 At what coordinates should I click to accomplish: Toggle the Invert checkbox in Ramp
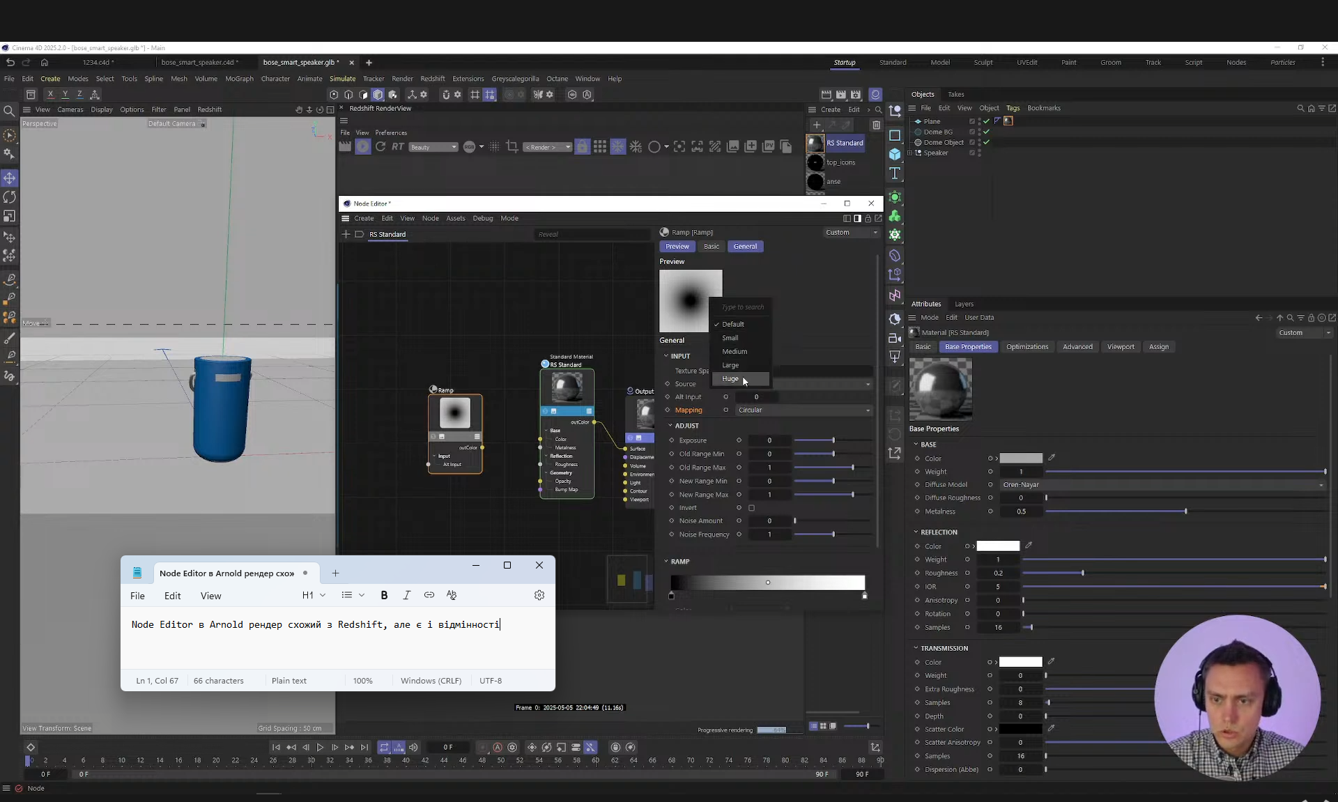click(751, 508)
